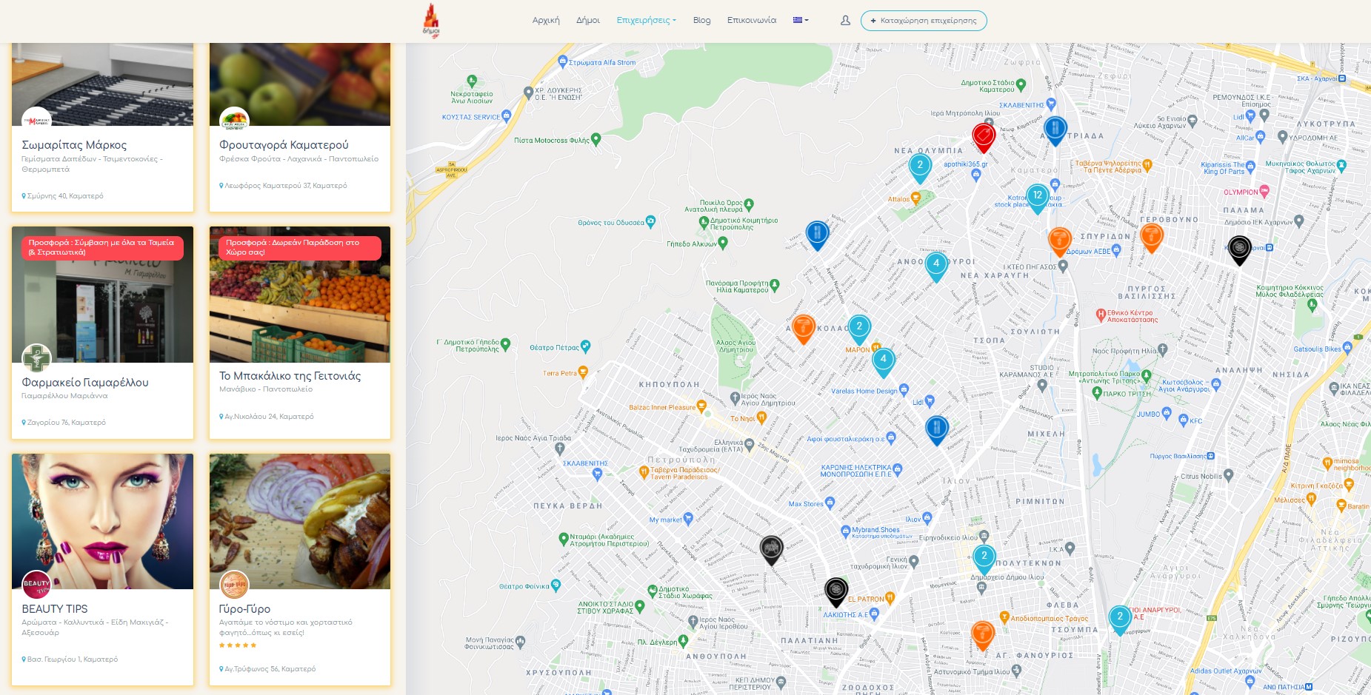This screenshot has width=1371, height=695.
Task: Open the Φαρμακείο Γιαμαρέλλου pharmacy logo badge
Action: tap(36, 358)
